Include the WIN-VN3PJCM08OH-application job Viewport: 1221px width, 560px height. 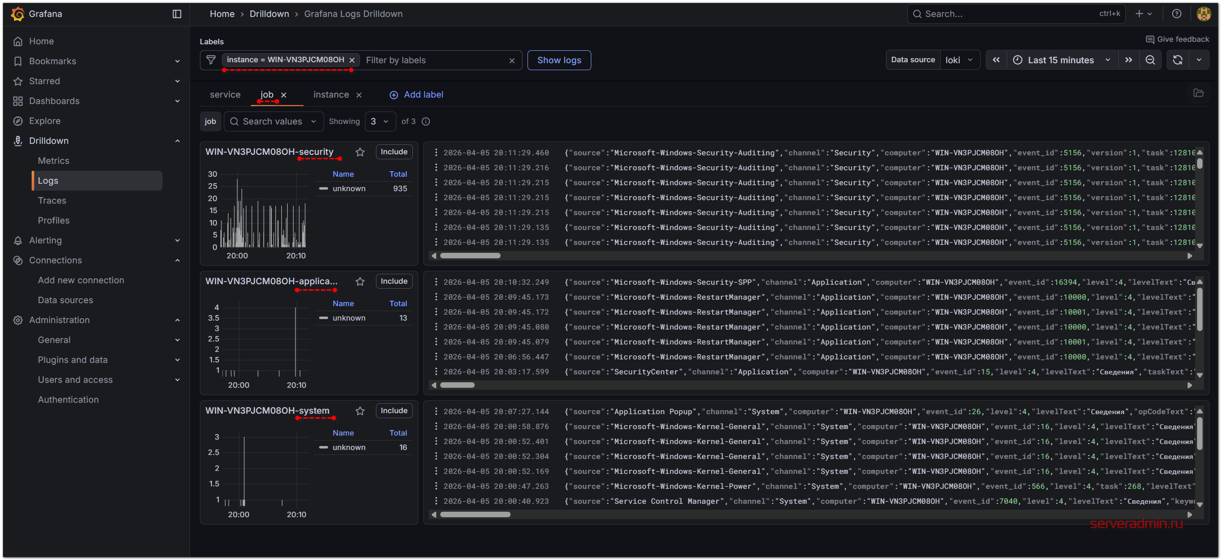[393, 281]
